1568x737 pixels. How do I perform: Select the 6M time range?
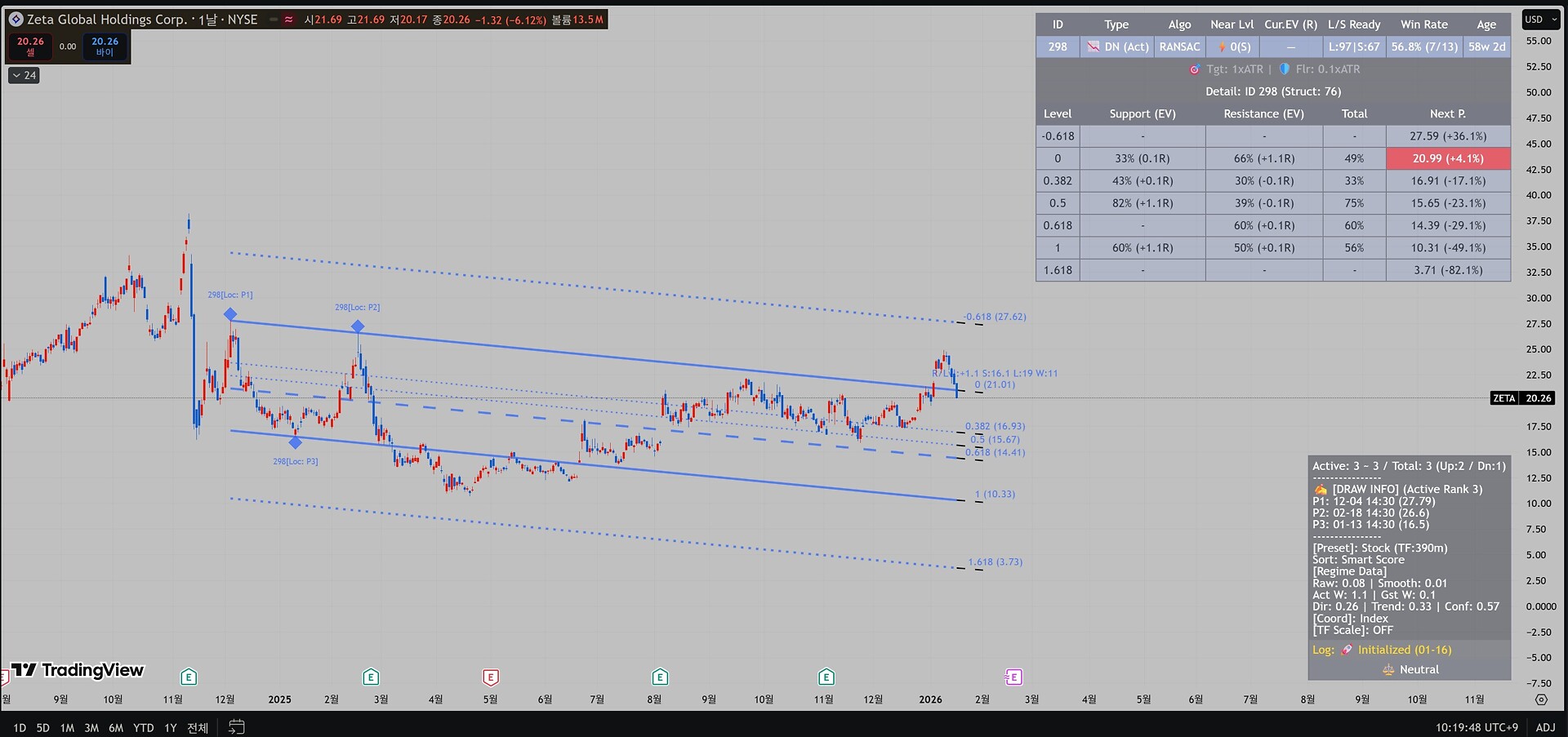(x=116, y=727)
